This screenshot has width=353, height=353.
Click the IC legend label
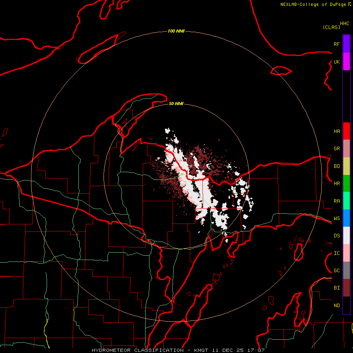[x=337, y=253]
